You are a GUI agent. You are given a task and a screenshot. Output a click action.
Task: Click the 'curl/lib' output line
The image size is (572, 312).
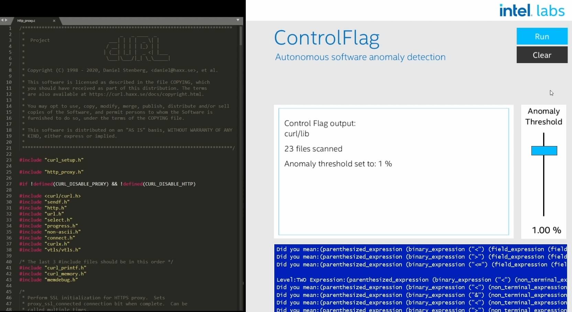[297, 134]
